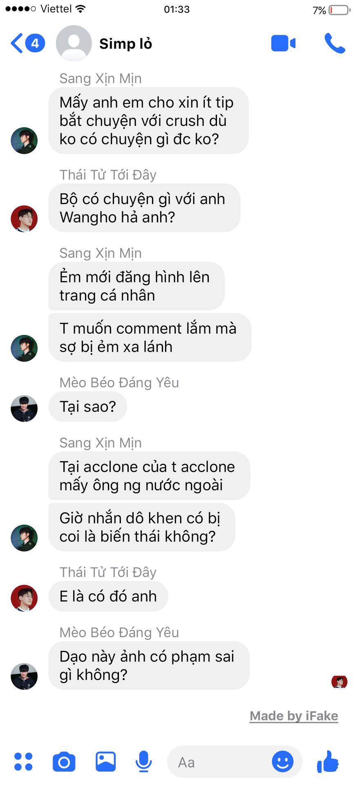Go back to chats list

click(17, 43)
